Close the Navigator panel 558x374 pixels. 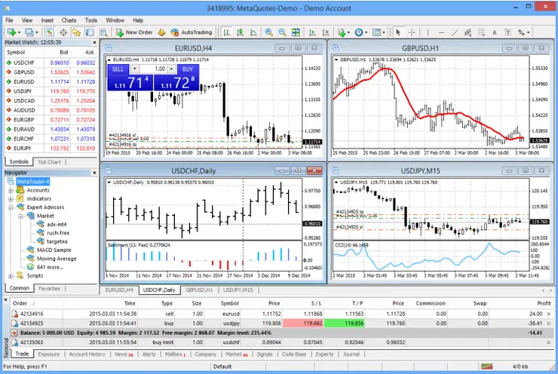96,173
